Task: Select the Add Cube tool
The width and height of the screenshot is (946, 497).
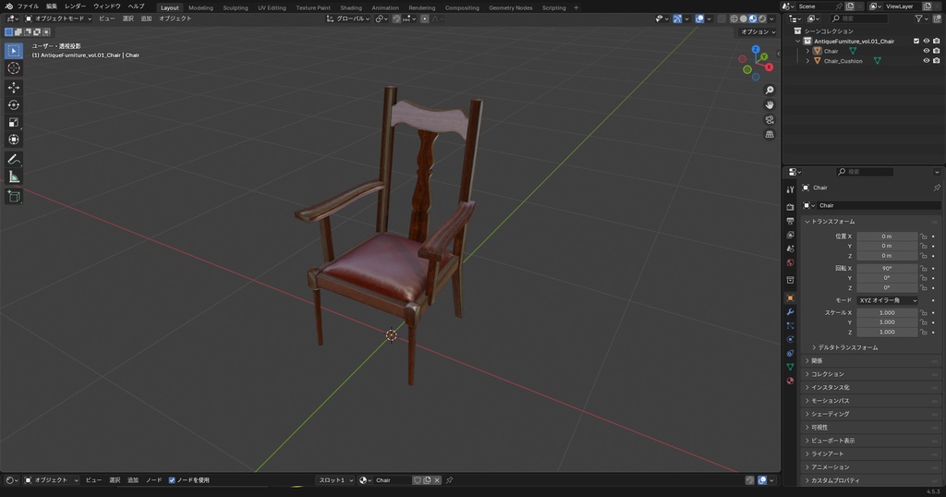Action: coord(14,196)
